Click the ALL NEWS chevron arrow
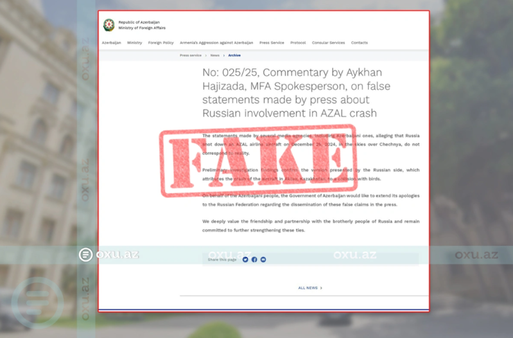The image size is (513, 338). (x=321, y=288)
